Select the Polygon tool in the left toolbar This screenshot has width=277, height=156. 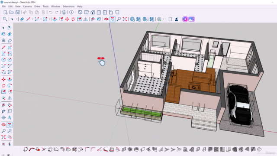click(x=10, y=60)
